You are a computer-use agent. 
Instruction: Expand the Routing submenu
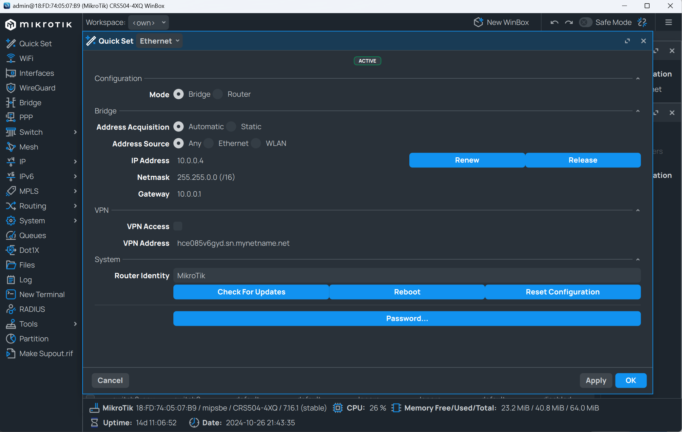[x=75, y=206]
